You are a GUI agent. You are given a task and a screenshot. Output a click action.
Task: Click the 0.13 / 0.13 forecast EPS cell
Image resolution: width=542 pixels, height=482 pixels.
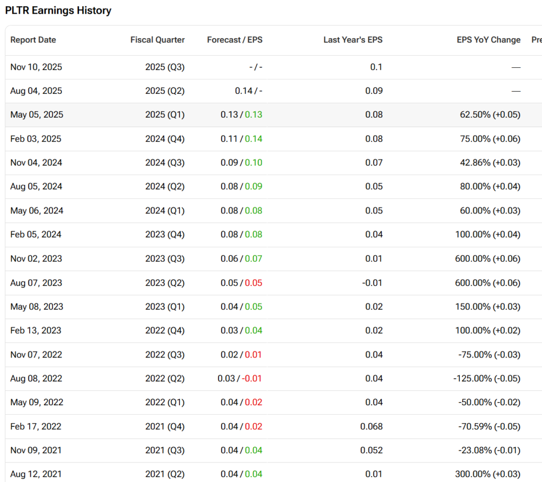[241, 114]
